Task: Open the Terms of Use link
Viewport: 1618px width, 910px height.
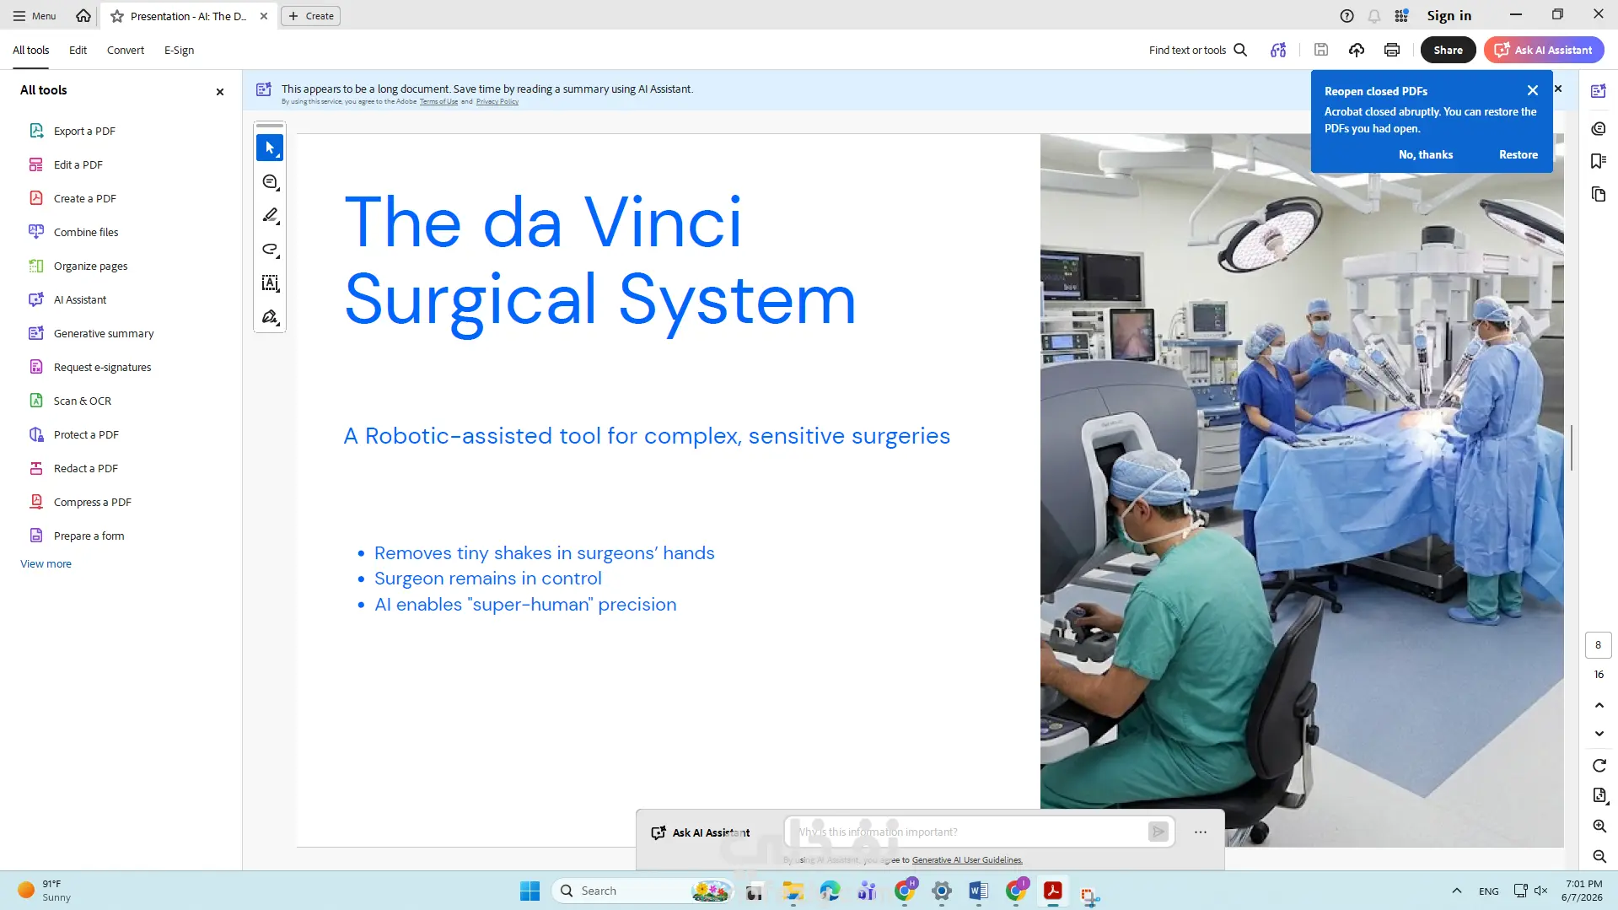Action: click(x=438, y=102)
